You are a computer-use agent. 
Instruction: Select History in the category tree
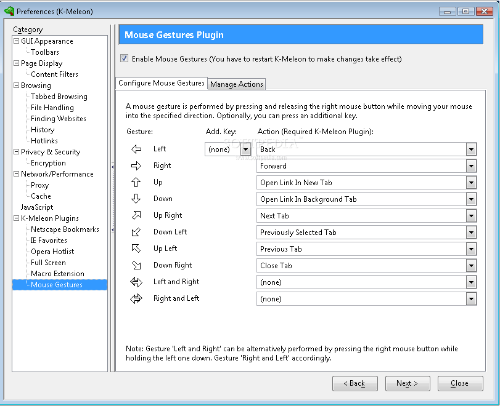(43, 130)
